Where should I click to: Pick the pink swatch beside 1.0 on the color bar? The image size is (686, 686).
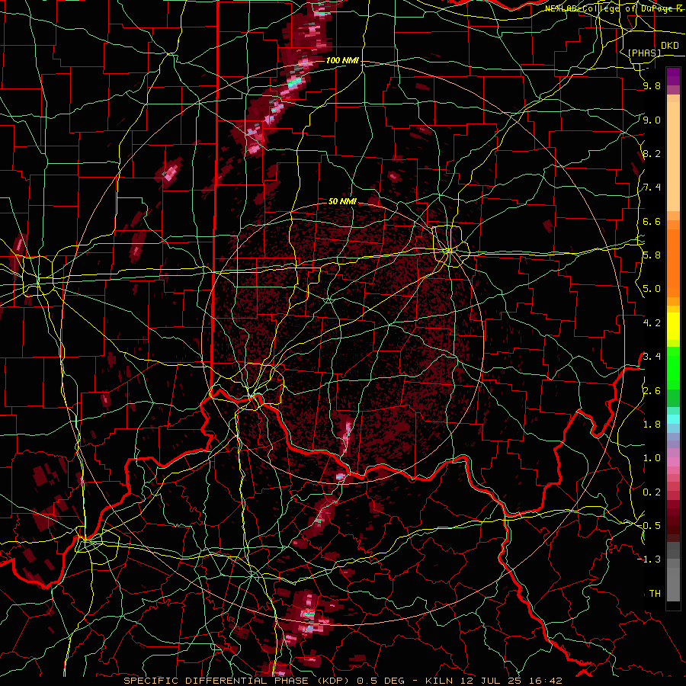[673, 462]
